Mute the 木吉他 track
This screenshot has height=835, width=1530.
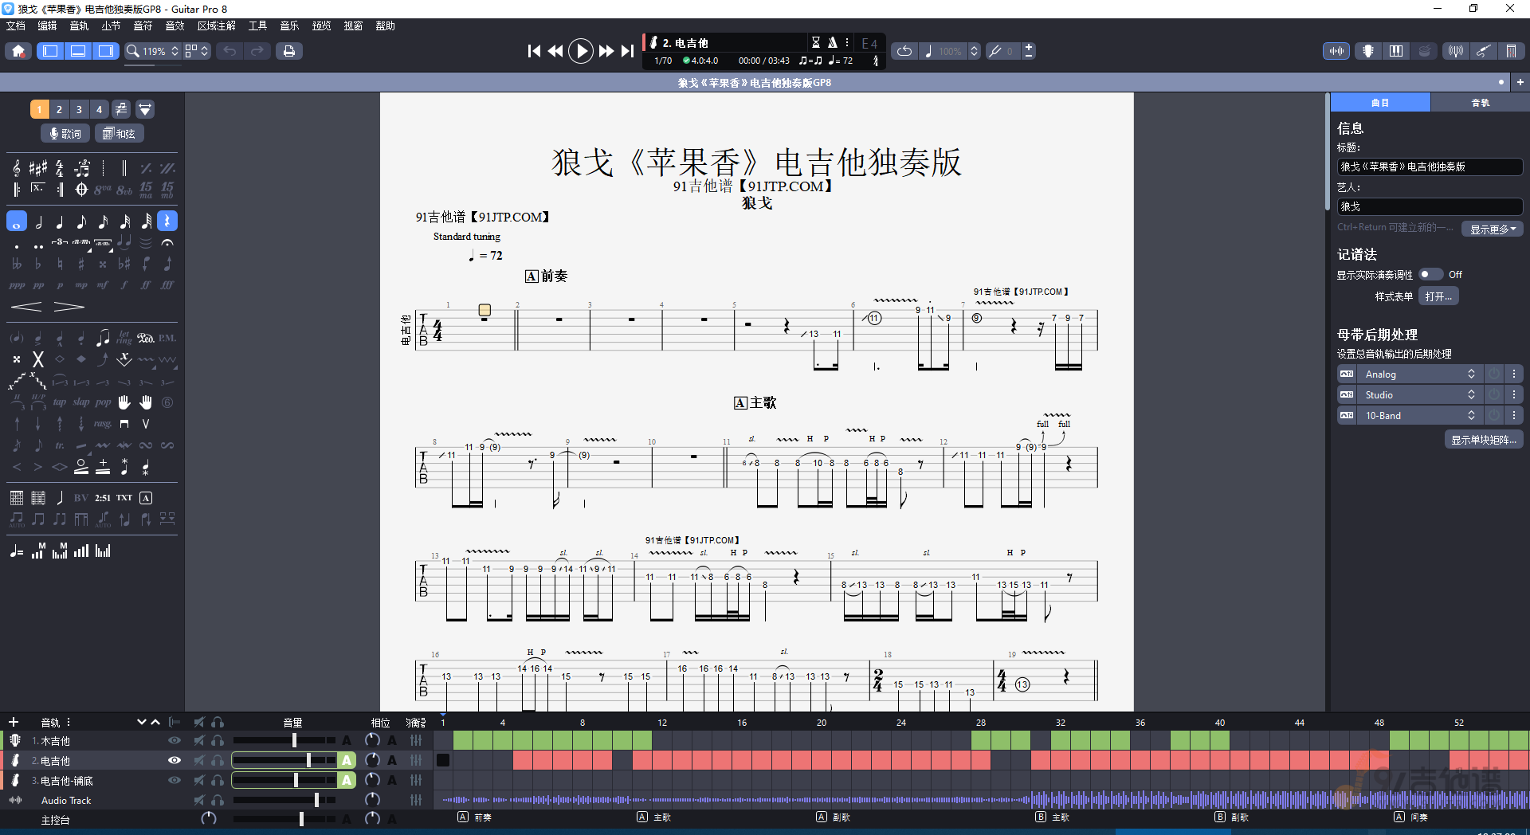pyautogui.click(x=199, y=740)
